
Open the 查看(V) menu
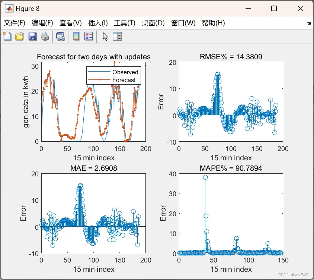pyautogui.click(x=70, y=23)
